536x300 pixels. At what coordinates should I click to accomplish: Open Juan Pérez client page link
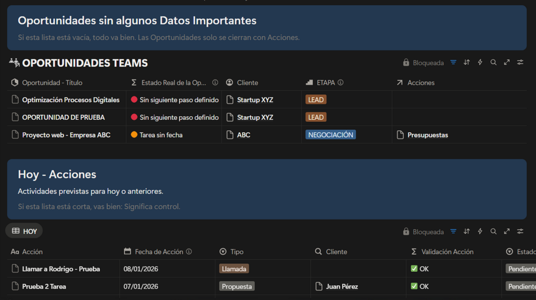(x=341, y=286)
